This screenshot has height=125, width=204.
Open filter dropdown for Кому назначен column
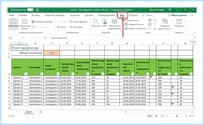58,74
